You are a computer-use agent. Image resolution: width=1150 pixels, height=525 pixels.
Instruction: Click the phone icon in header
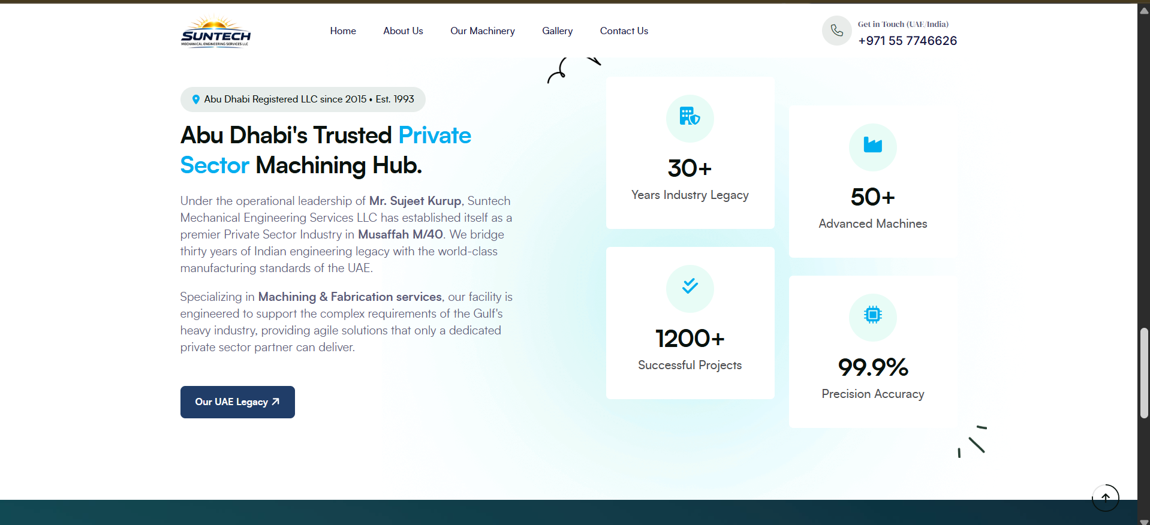[837, 31]
